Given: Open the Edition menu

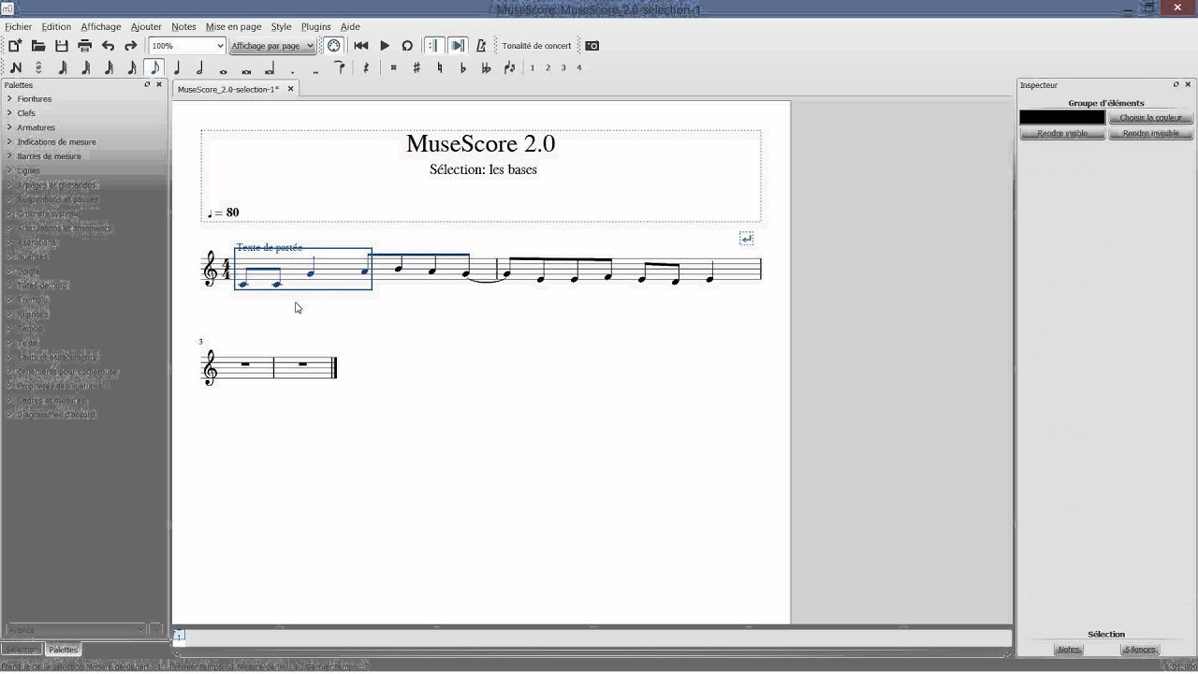Looking at the screenshot, I should click(56, 27).
